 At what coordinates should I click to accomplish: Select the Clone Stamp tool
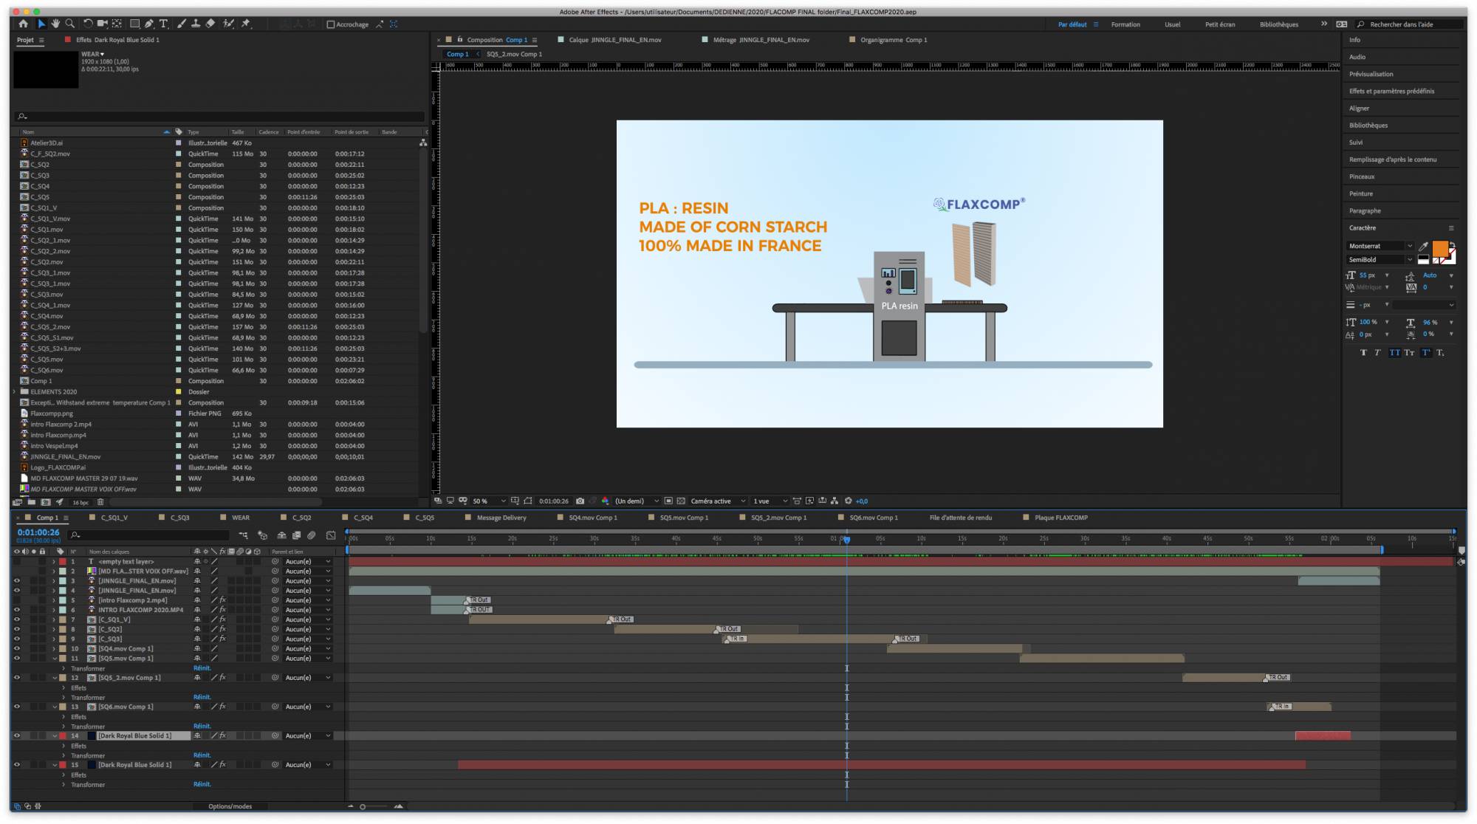click(x=196, y=24)
